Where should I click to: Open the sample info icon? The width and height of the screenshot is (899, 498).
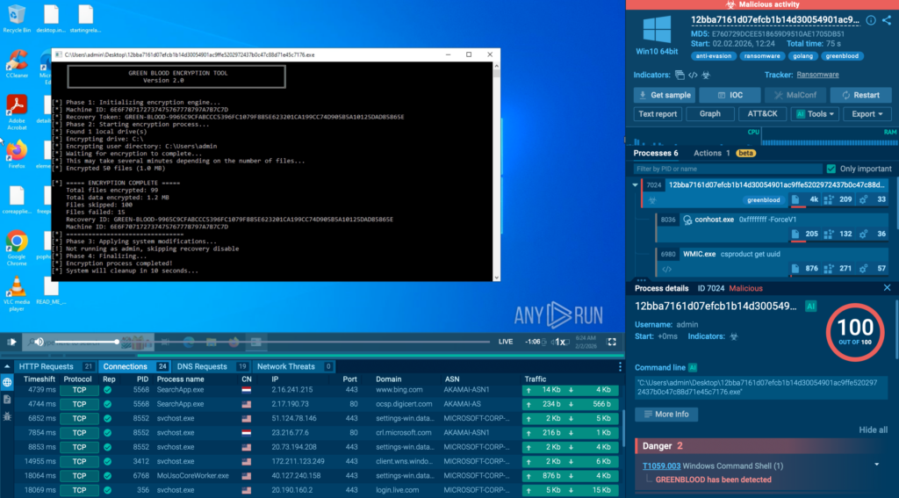pyautogui.click(x=871, y=20)
